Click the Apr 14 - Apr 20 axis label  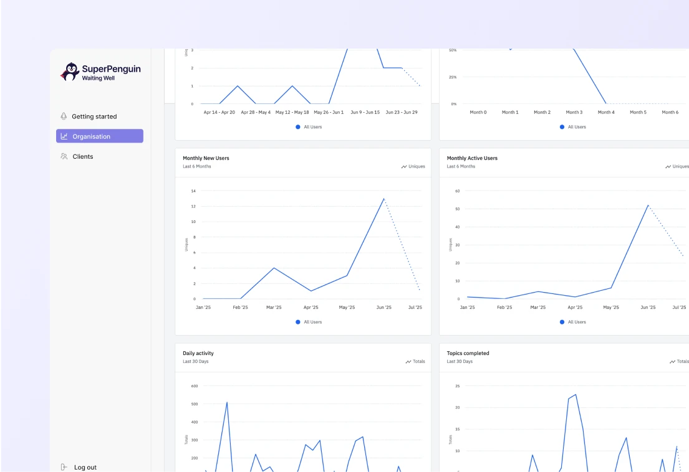219,112
